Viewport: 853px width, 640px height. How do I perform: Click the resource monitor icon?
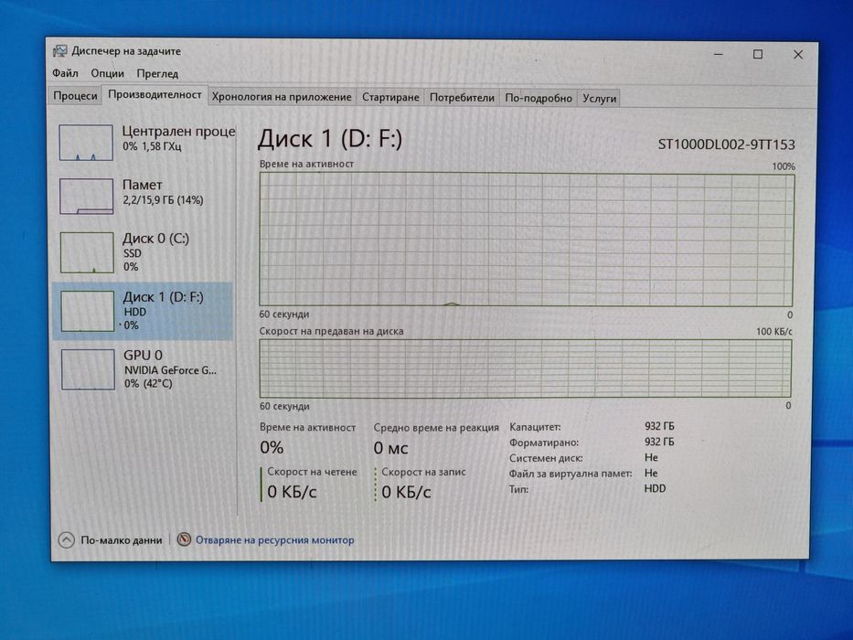tap(185, 539)
